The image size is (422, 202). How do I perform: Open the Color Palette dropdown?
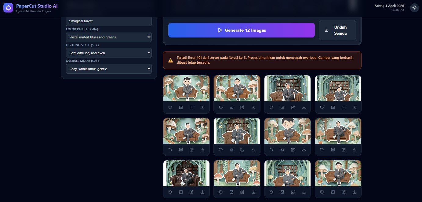pos(109,37)
